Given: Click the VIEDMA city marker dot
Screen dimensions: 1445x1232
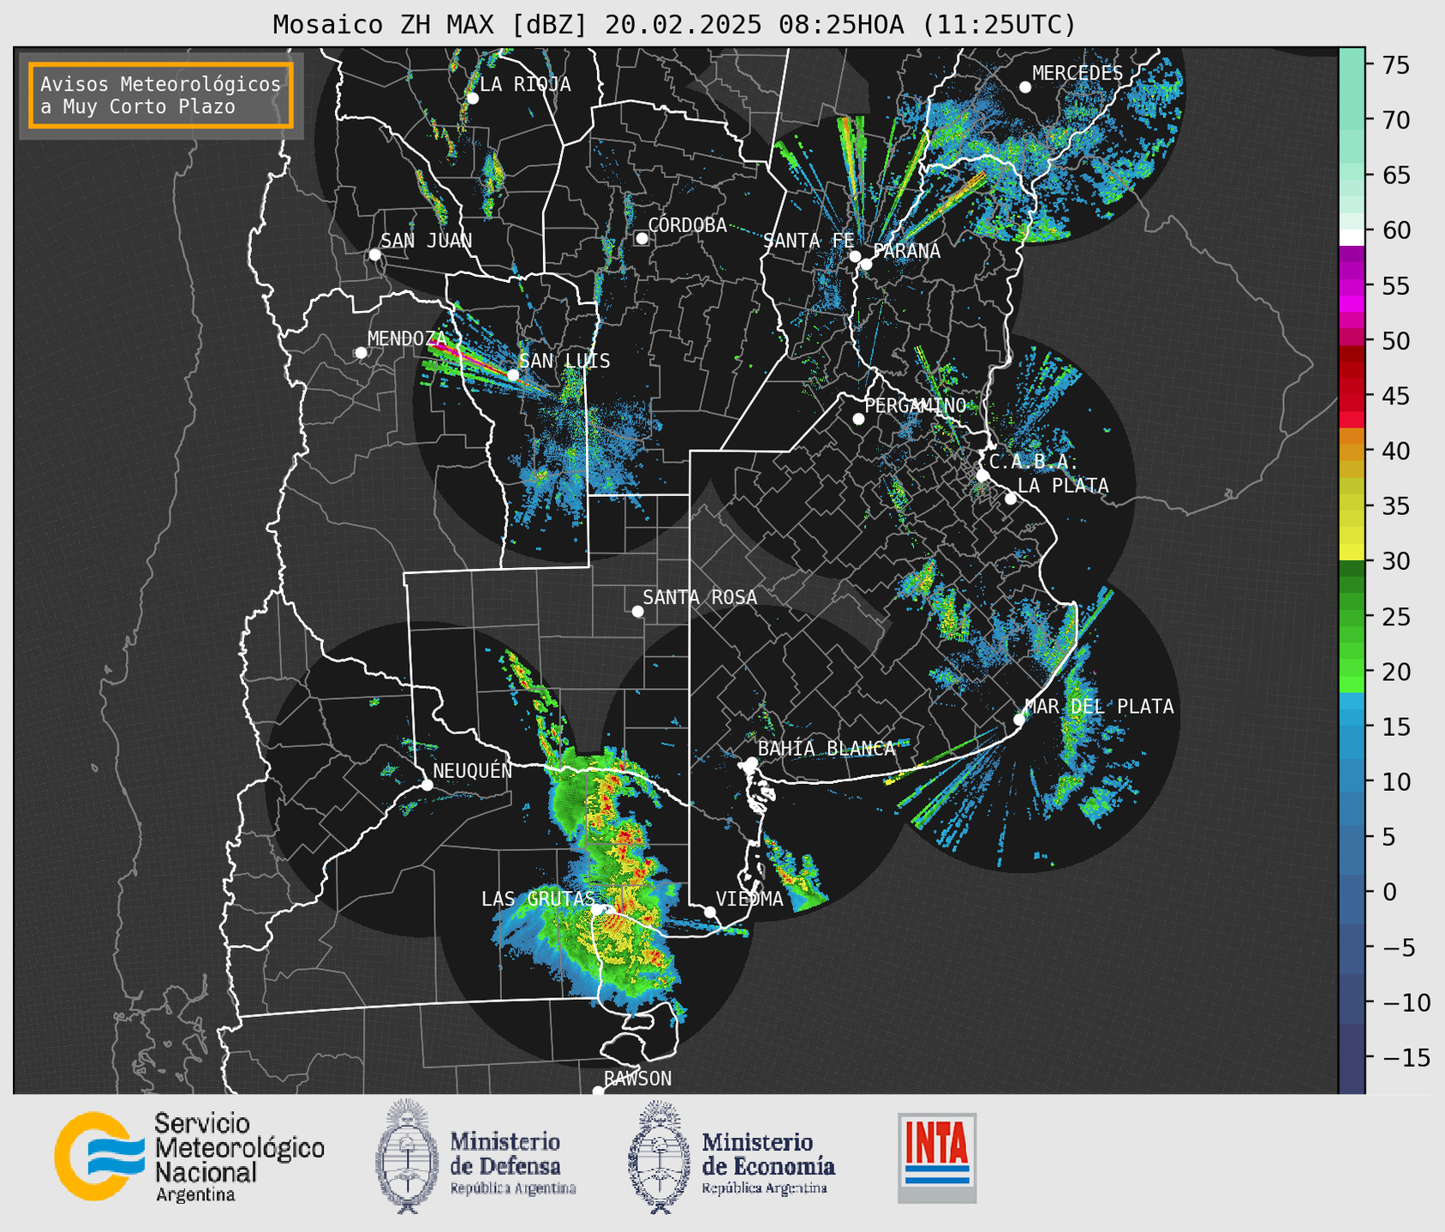Looking at the screenshot, I should tap(710, 912).
